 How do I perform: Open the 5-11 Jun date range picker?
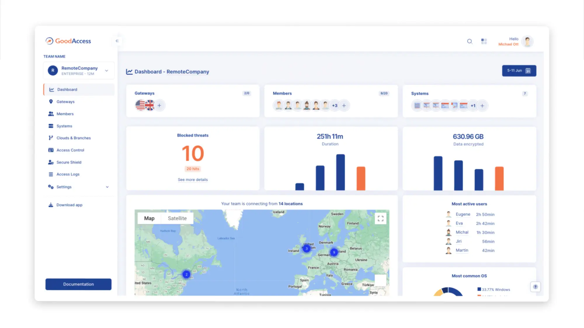click(x=519, y=71)
